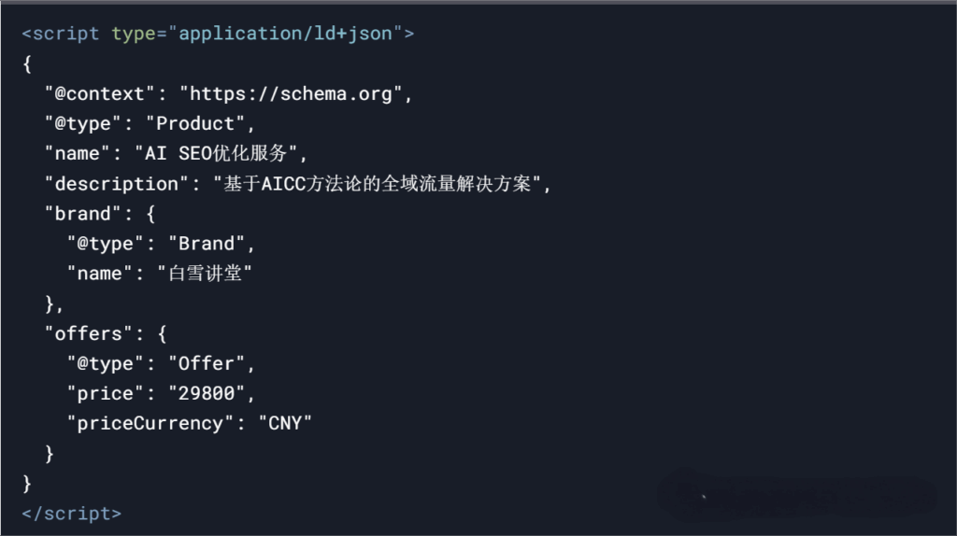Screen dimensions: 957x536
Task: Click the https://schema.org URL string
Action: [x=291, y=93]
